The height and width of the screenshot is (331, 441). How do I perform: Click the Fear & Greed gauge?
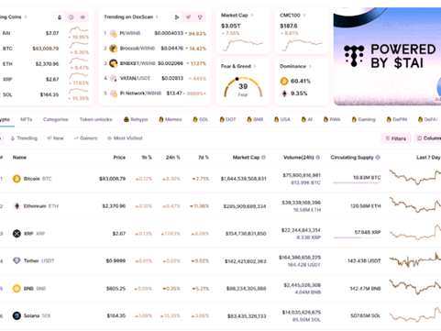click(243, 87)
